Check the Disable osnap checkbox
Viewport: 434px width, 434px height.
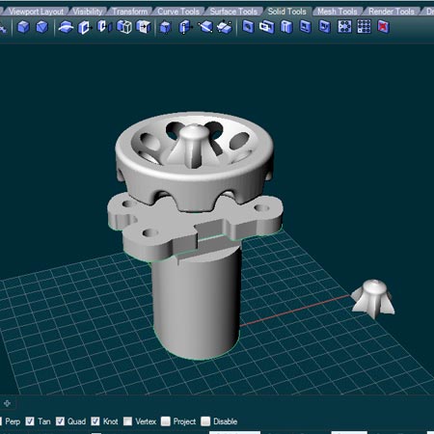coord(205,421)
